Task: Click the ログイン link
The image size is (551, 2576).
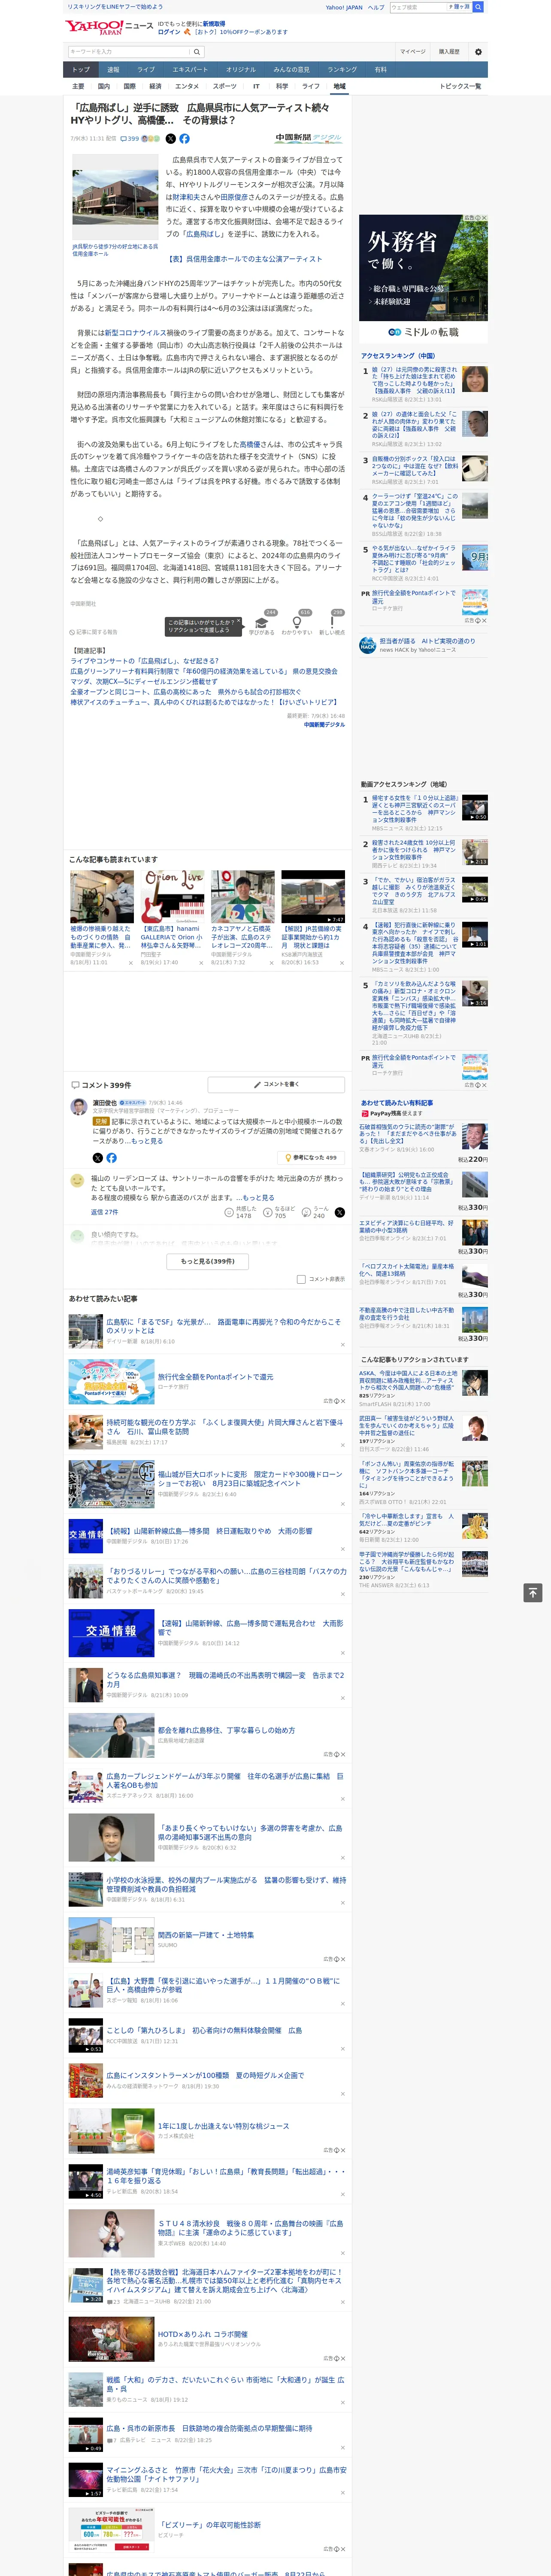Action: (x=169, y=32)
